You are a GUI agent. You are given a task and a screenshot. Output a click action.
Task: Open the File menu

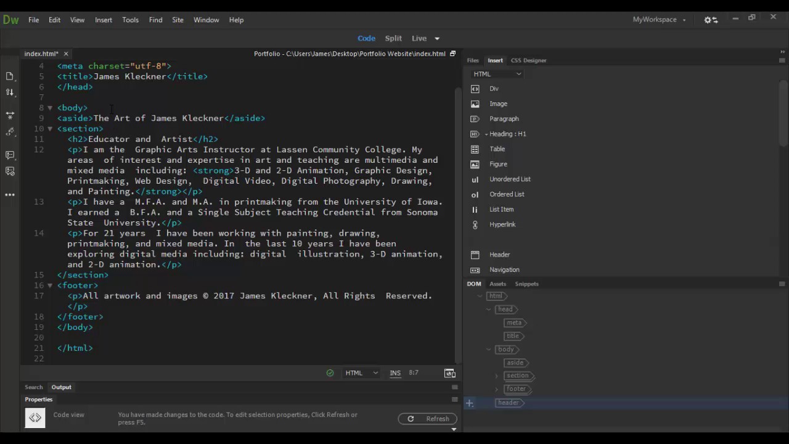tap(34, 20)
